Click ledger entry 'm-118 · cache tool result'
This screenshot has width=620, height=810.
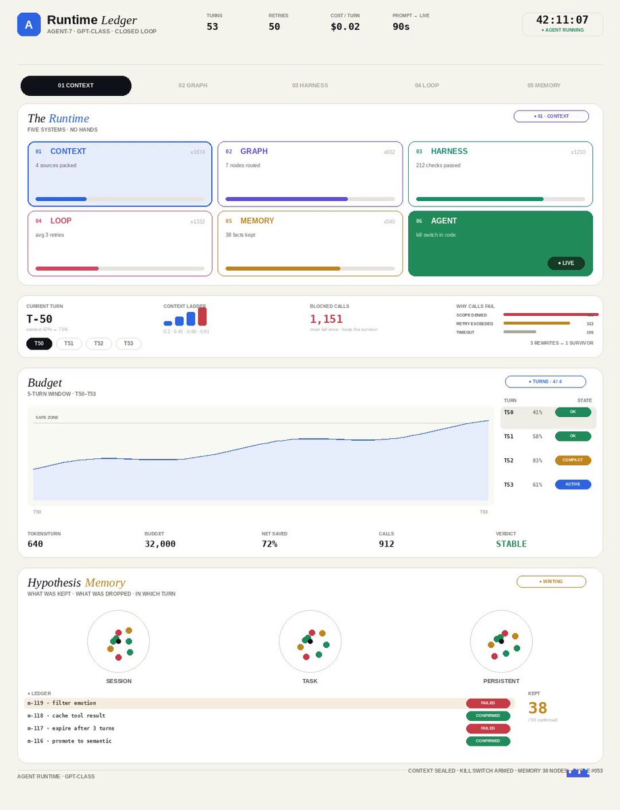click(269, 715)
